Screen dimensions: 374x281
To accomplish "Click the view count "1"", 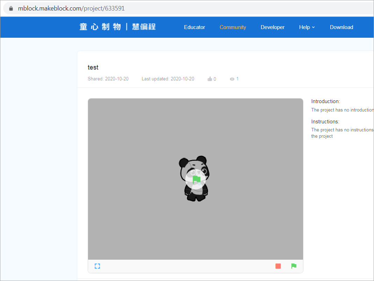I will tap(237, 79).
